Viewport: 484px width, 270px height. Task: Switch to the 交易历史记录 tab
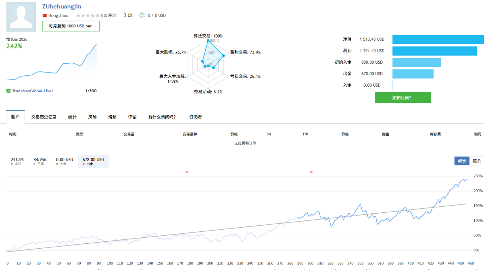click(x=44, y=117)
